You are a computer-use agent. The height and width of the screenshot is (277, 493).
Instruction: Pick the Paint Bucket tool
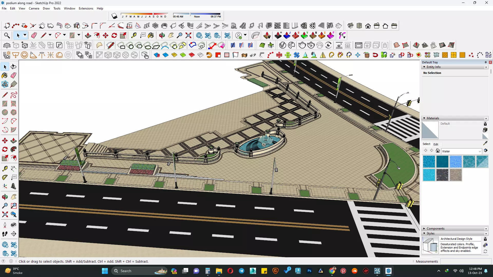5,75
